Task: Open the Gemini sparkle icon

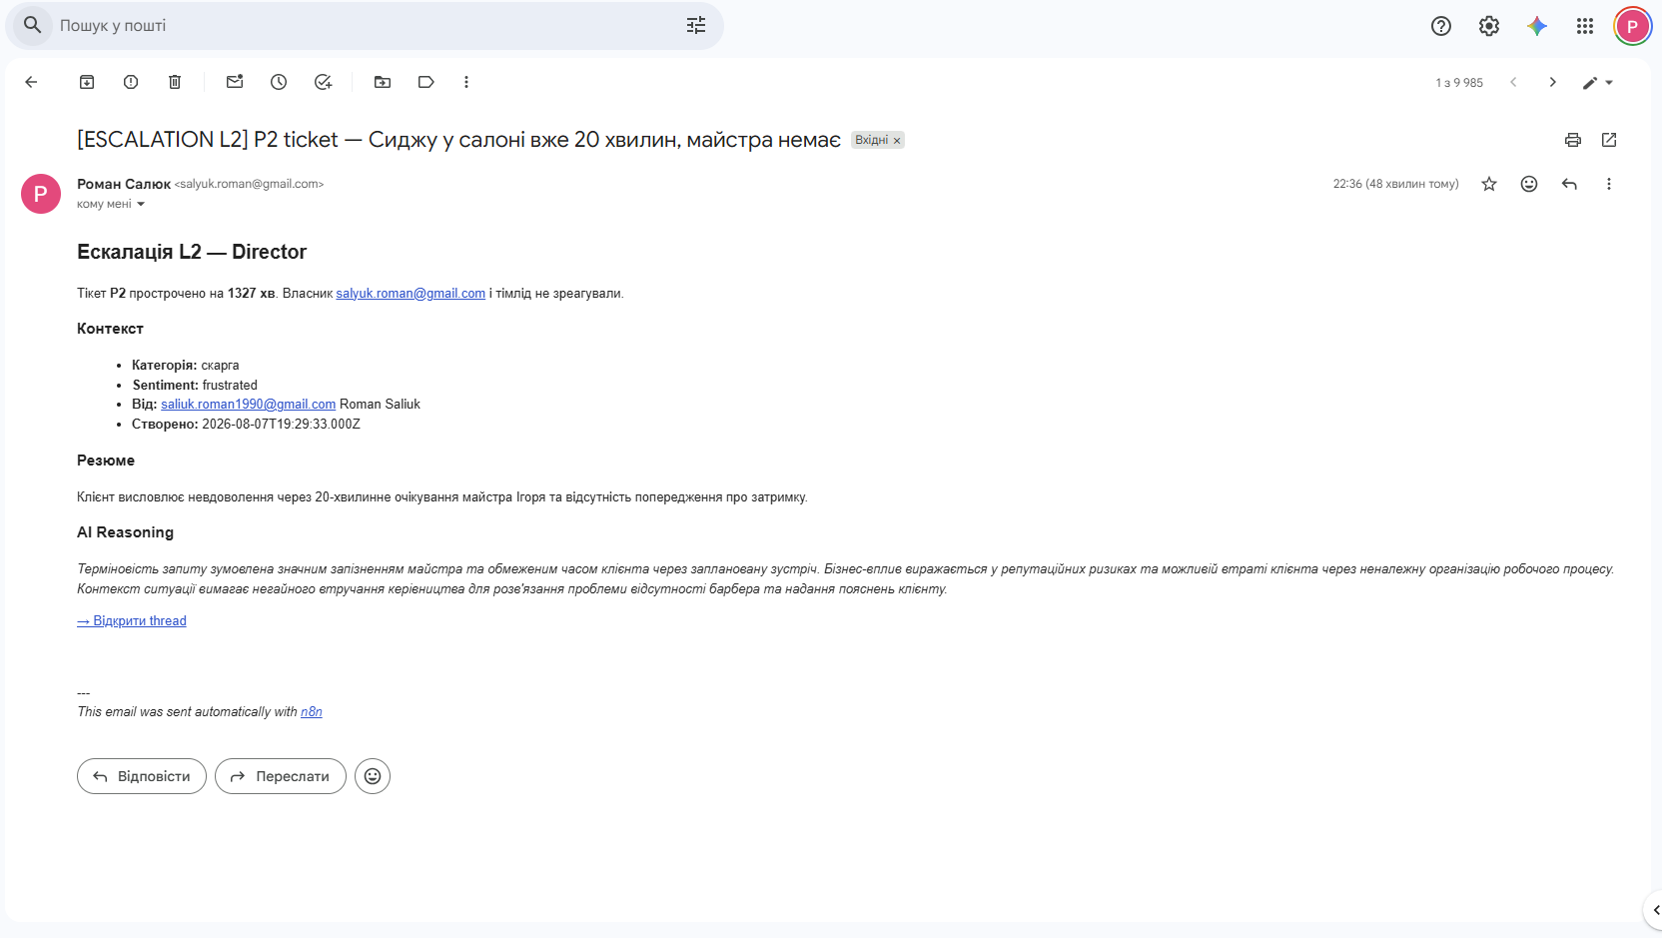Action: 1537,26
